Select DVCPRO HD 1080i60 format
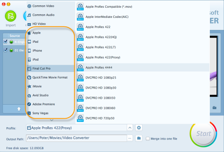The image size is (224, 152). point(143,108)
